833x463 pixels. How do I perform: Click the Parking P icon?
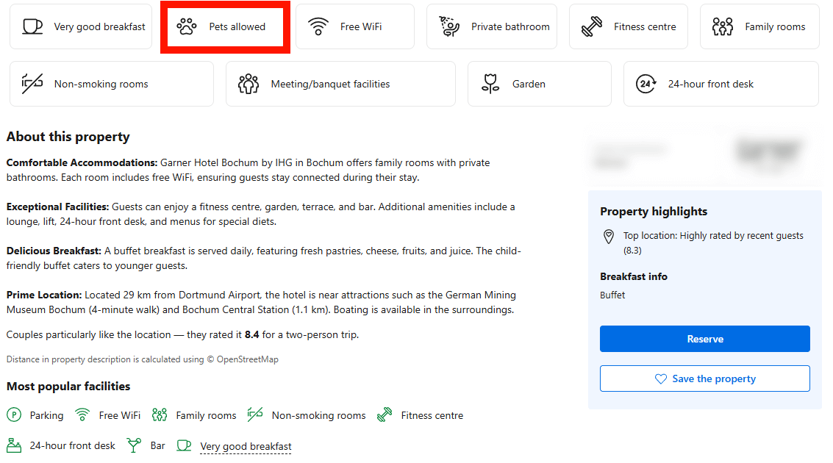coord(14,415)
